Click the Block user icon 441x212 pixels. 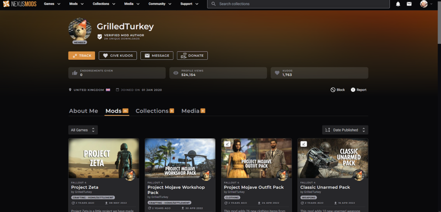tap(333, 90)
